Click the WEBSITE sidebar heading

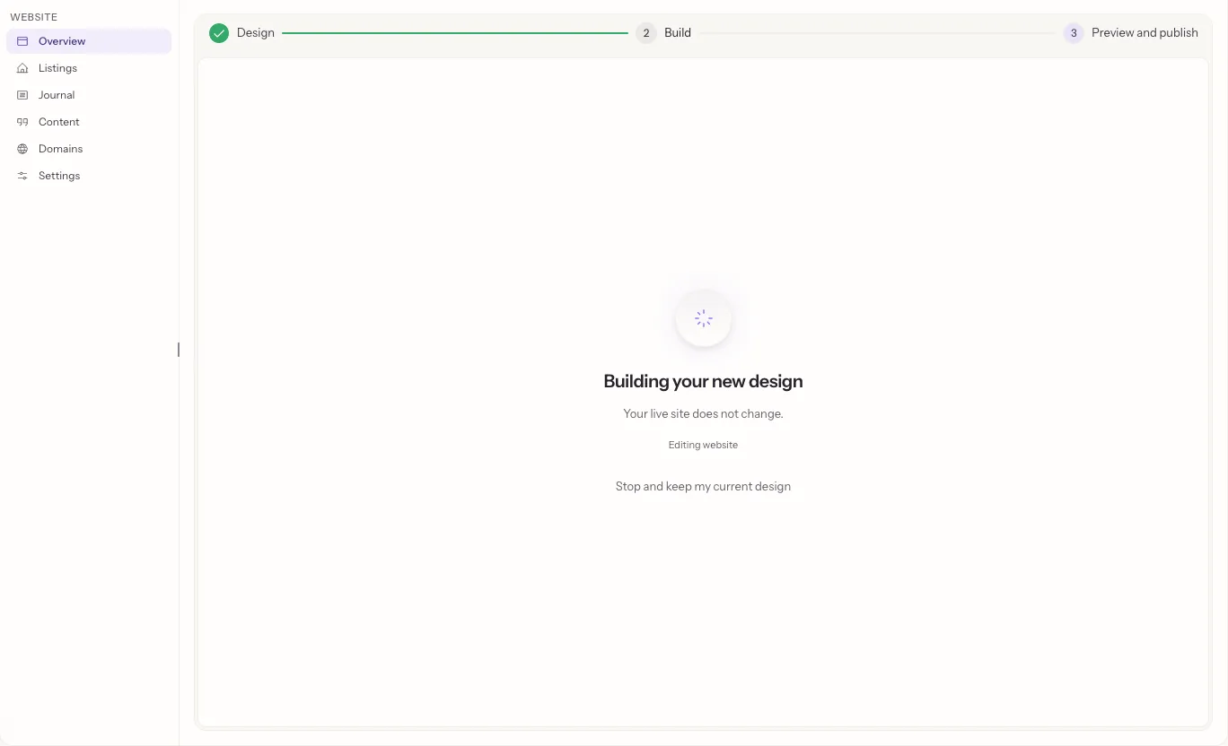point(34,17)
